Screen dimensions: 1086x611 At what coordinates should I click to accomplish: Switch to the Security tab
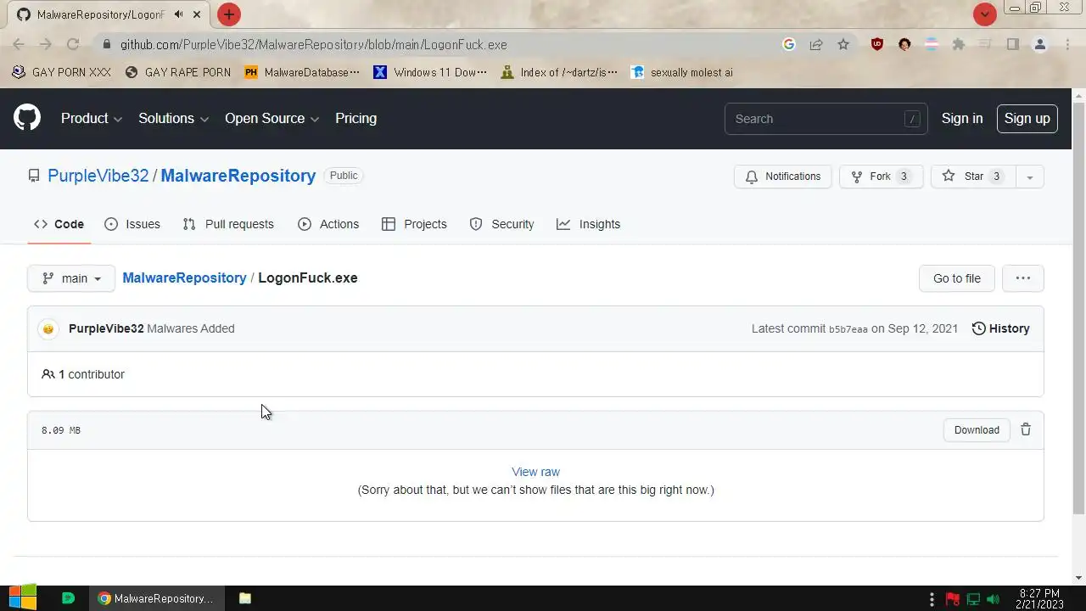502,224
